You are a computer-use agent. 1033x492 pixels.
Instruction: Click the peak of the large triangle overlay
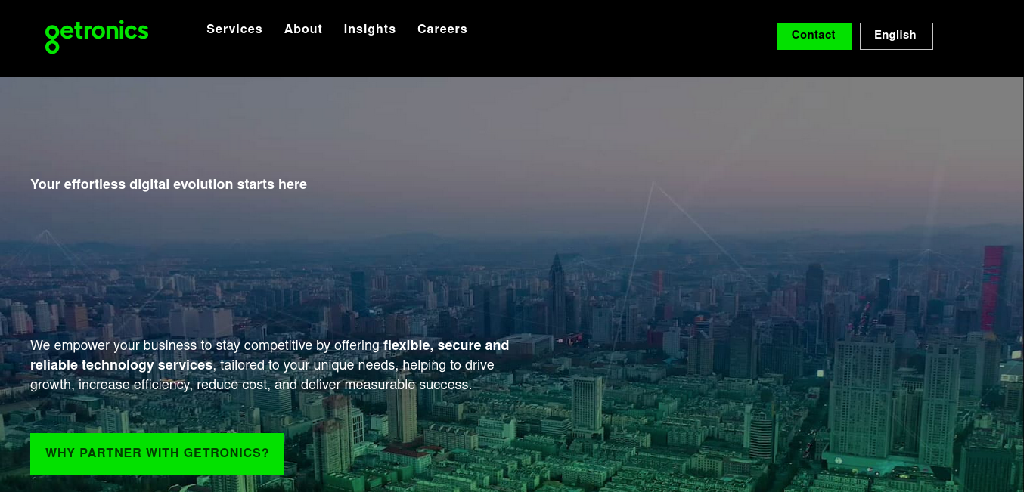click(653, 183)
